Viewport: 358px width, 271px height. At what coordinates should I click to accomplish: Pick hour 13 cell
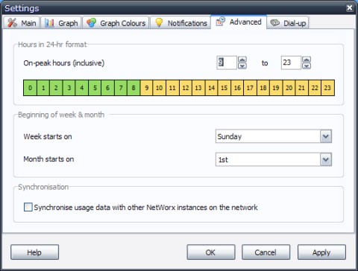pyautogui.click(x=198, y=88)
